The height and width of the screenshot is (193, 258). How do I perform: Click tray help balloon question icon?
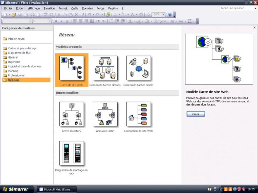pos(209,189)
